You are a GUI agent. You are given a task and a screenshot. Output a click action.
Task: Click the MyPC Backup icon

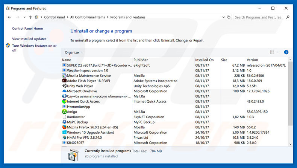pyautogui.click(x=64, y=122)
